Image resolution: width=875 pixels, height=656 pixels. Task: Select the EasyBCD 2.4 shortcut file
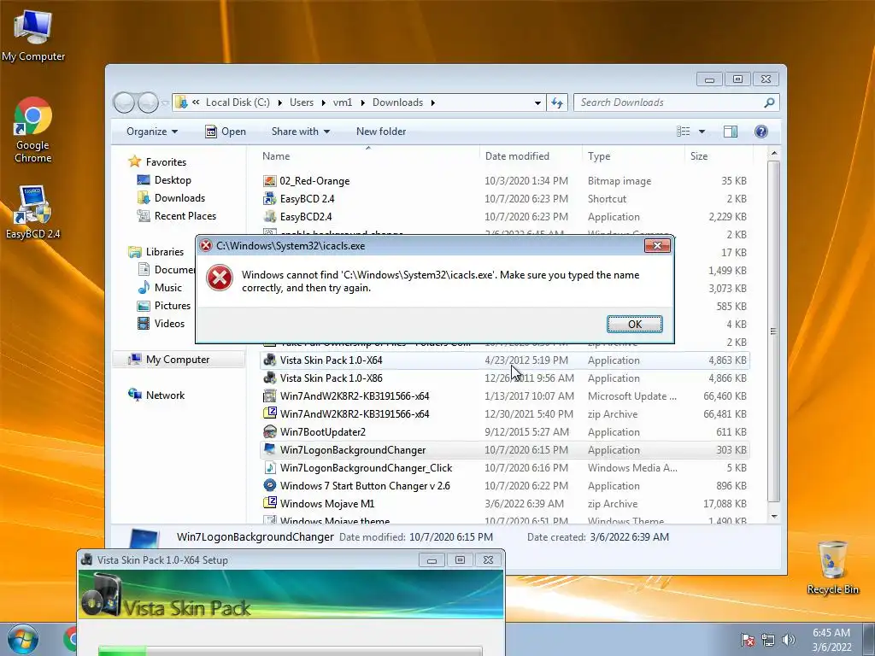(504, 199)
